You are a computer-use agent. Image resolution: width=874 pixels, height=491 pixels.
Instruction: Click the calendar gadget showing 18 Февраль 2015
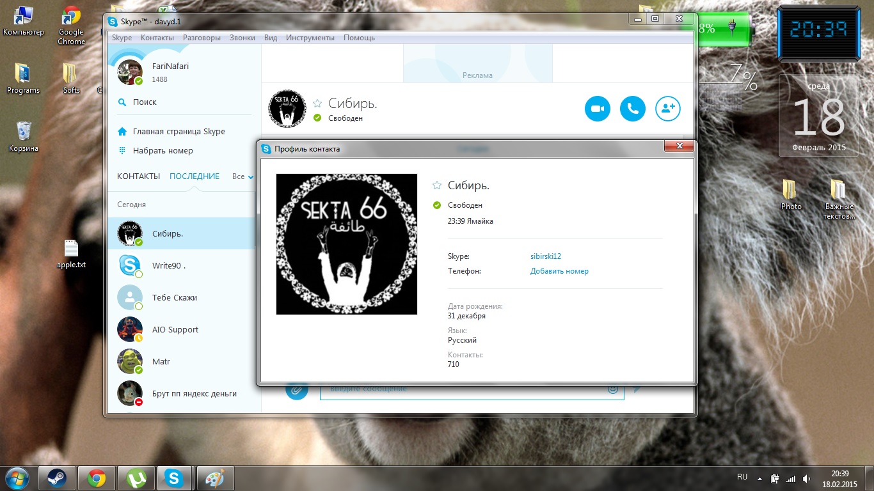[x=818, y=115]
